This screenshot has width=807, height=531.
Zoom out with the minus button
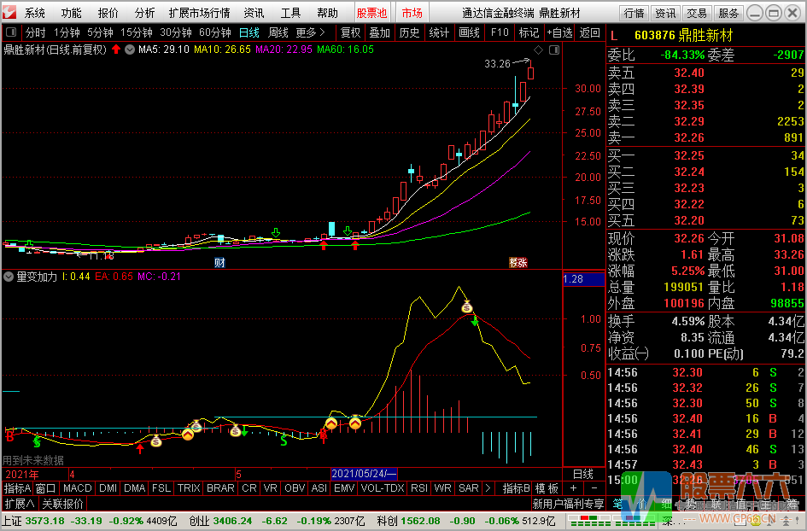tap(594, 487)
